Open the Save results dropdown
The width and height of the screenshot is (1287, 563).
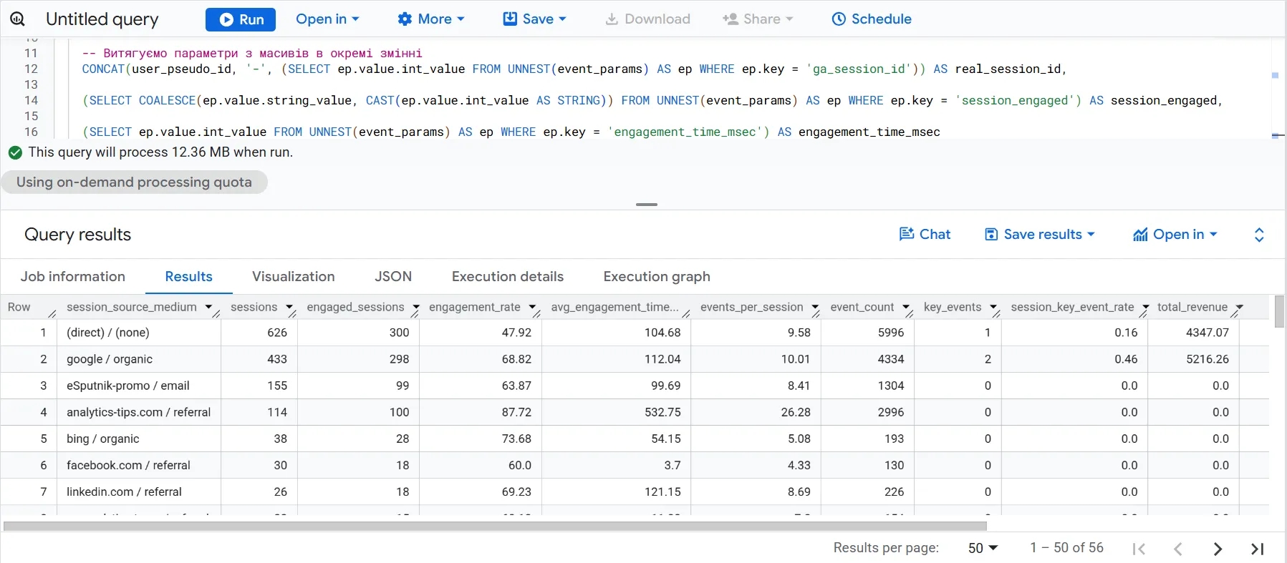pos(1040,235)
